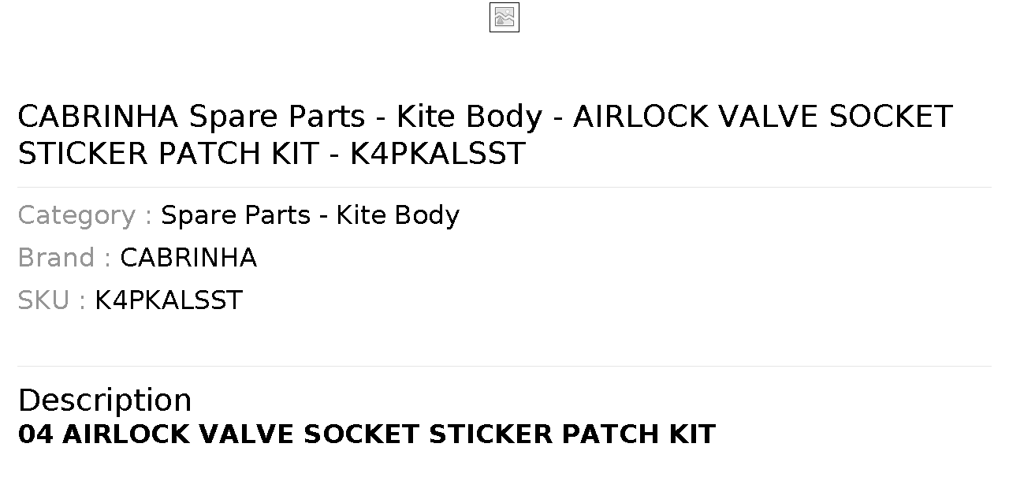1009x477 pixels.
Task: Click the 'Brand :' label
Action: click(65, 258)
